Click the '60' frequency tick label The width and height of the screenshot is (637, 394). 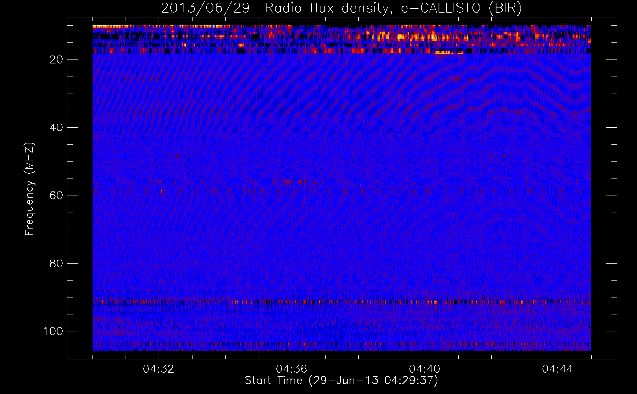pyautogui.click(x=56, y=195)
